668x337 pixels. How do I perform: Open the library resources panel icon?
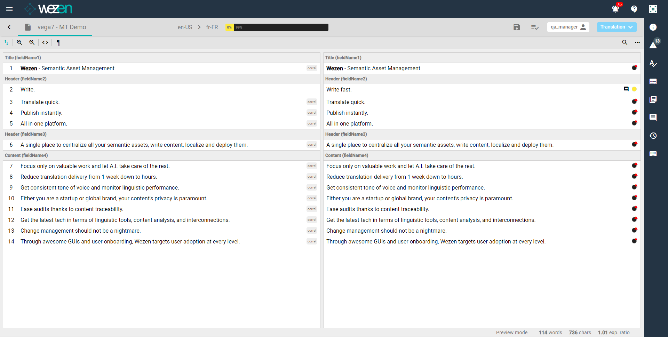tap(653, 99)
